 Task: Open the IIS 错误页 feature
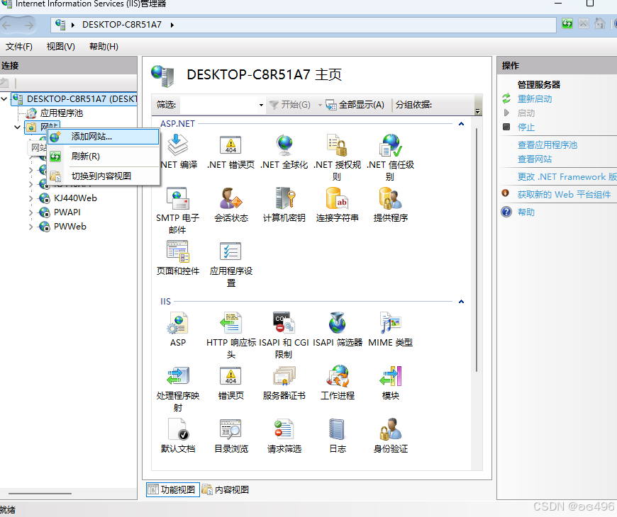click(230, 382)
